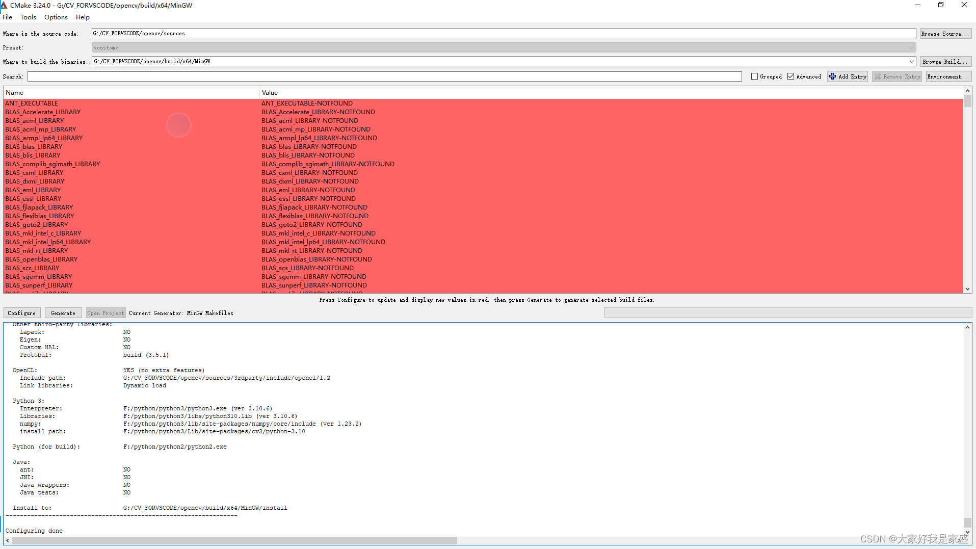Select the BLAS_armpl_lp64_LIBRARY entry

[x=44, y=138]
